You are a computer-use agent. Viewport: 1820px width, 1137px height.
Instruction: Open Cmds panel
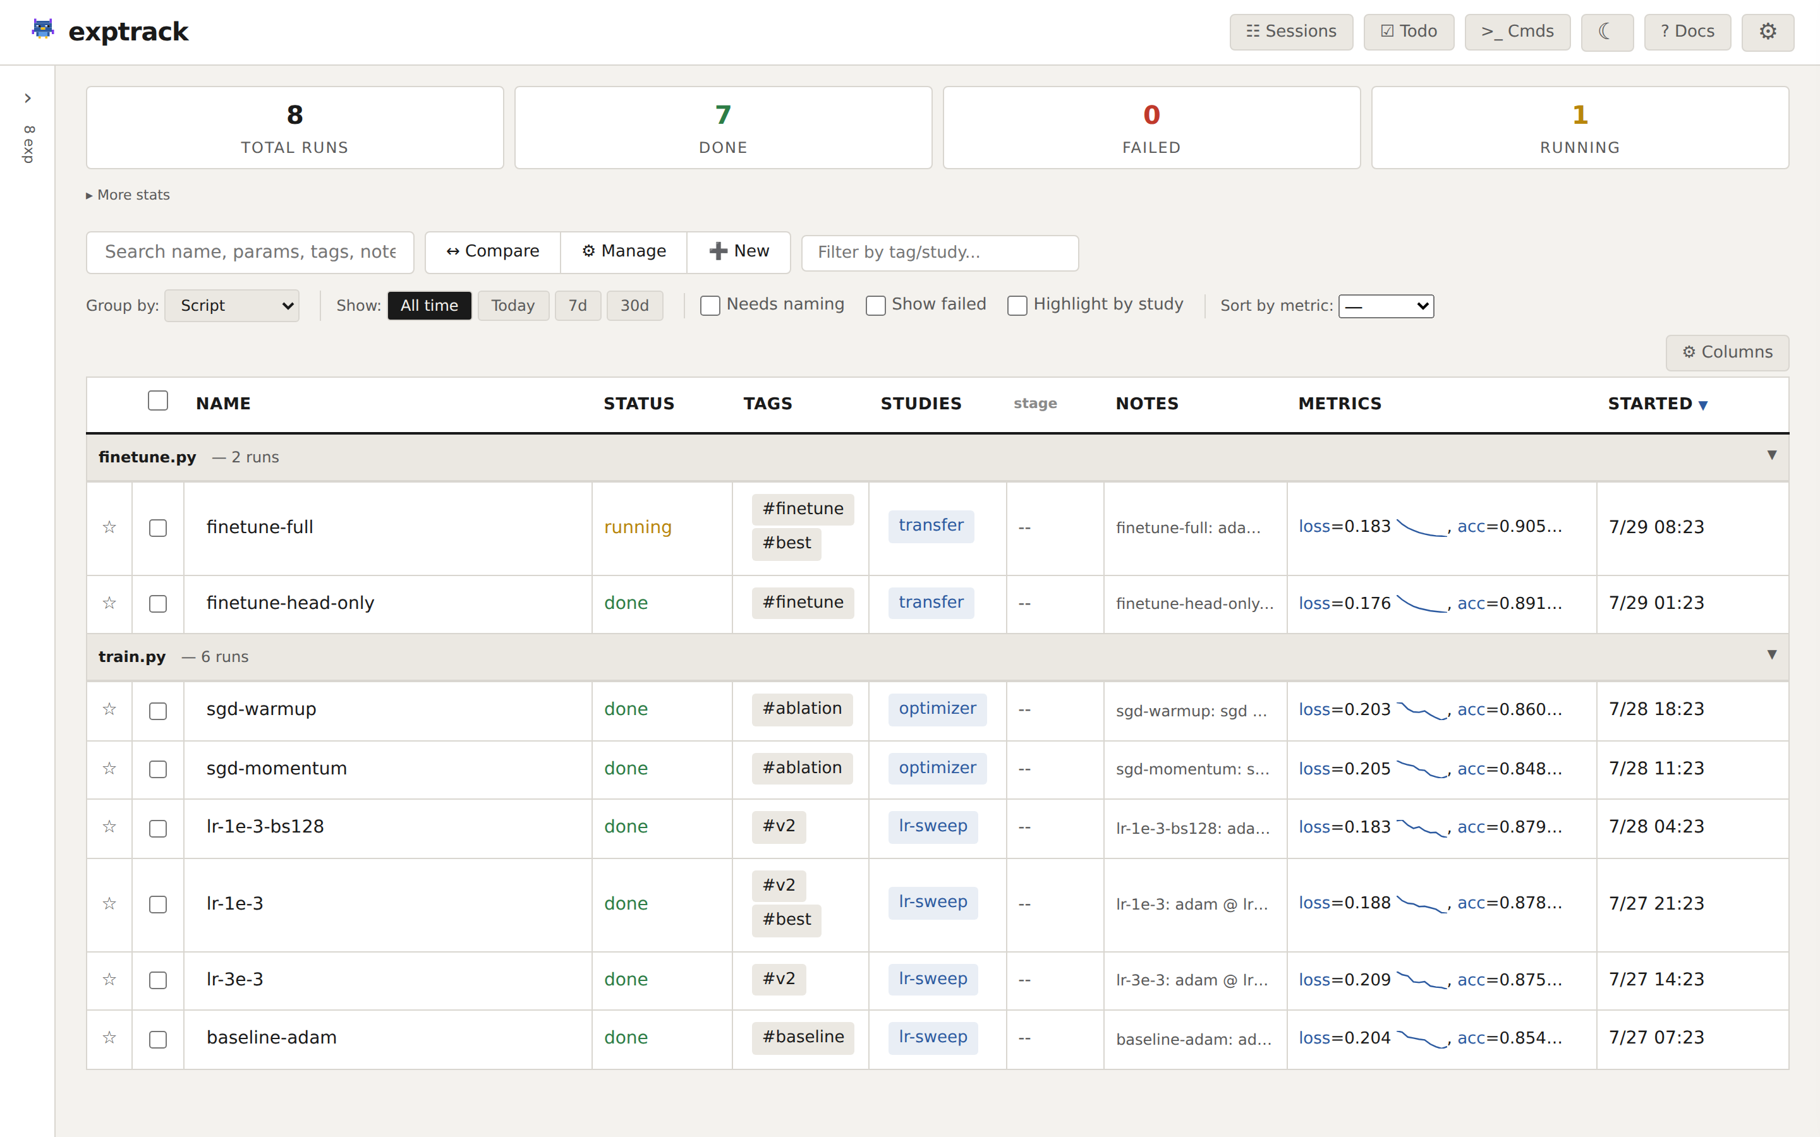pos(1517,32)
